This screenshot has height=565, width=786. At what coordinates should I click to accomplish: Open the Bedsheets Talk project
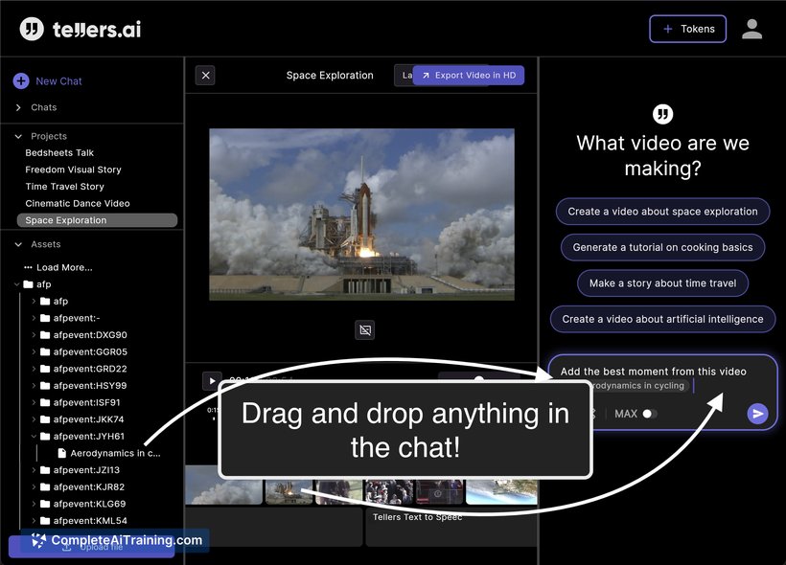click(x=59, y=153)
